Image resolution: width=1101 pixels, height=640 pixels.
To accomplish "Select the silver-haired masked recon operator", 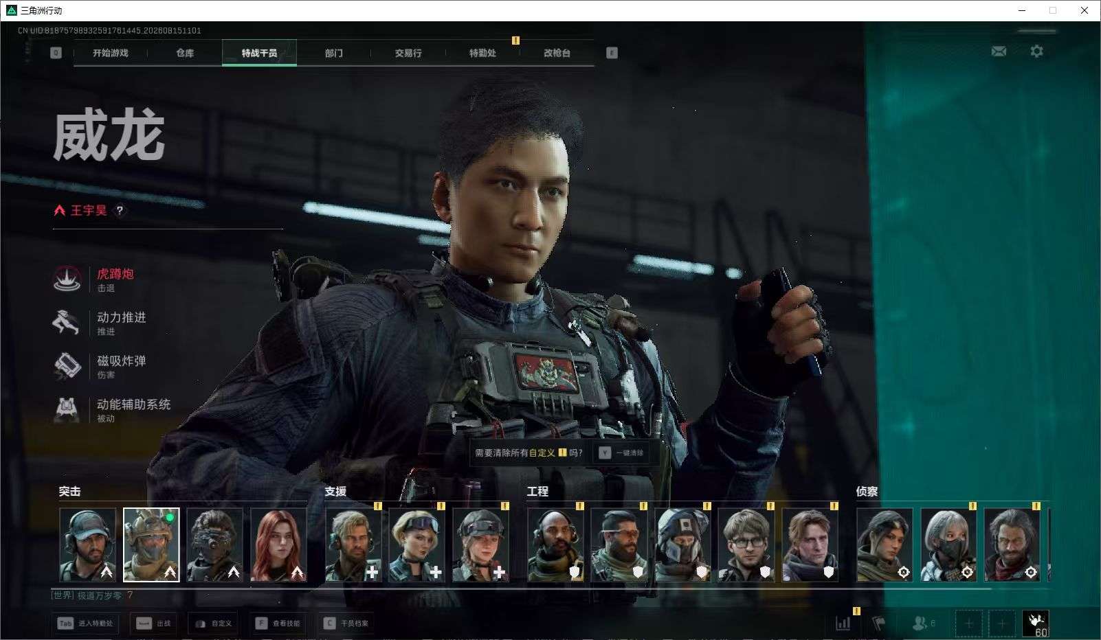I will click(x=948, y=545).
